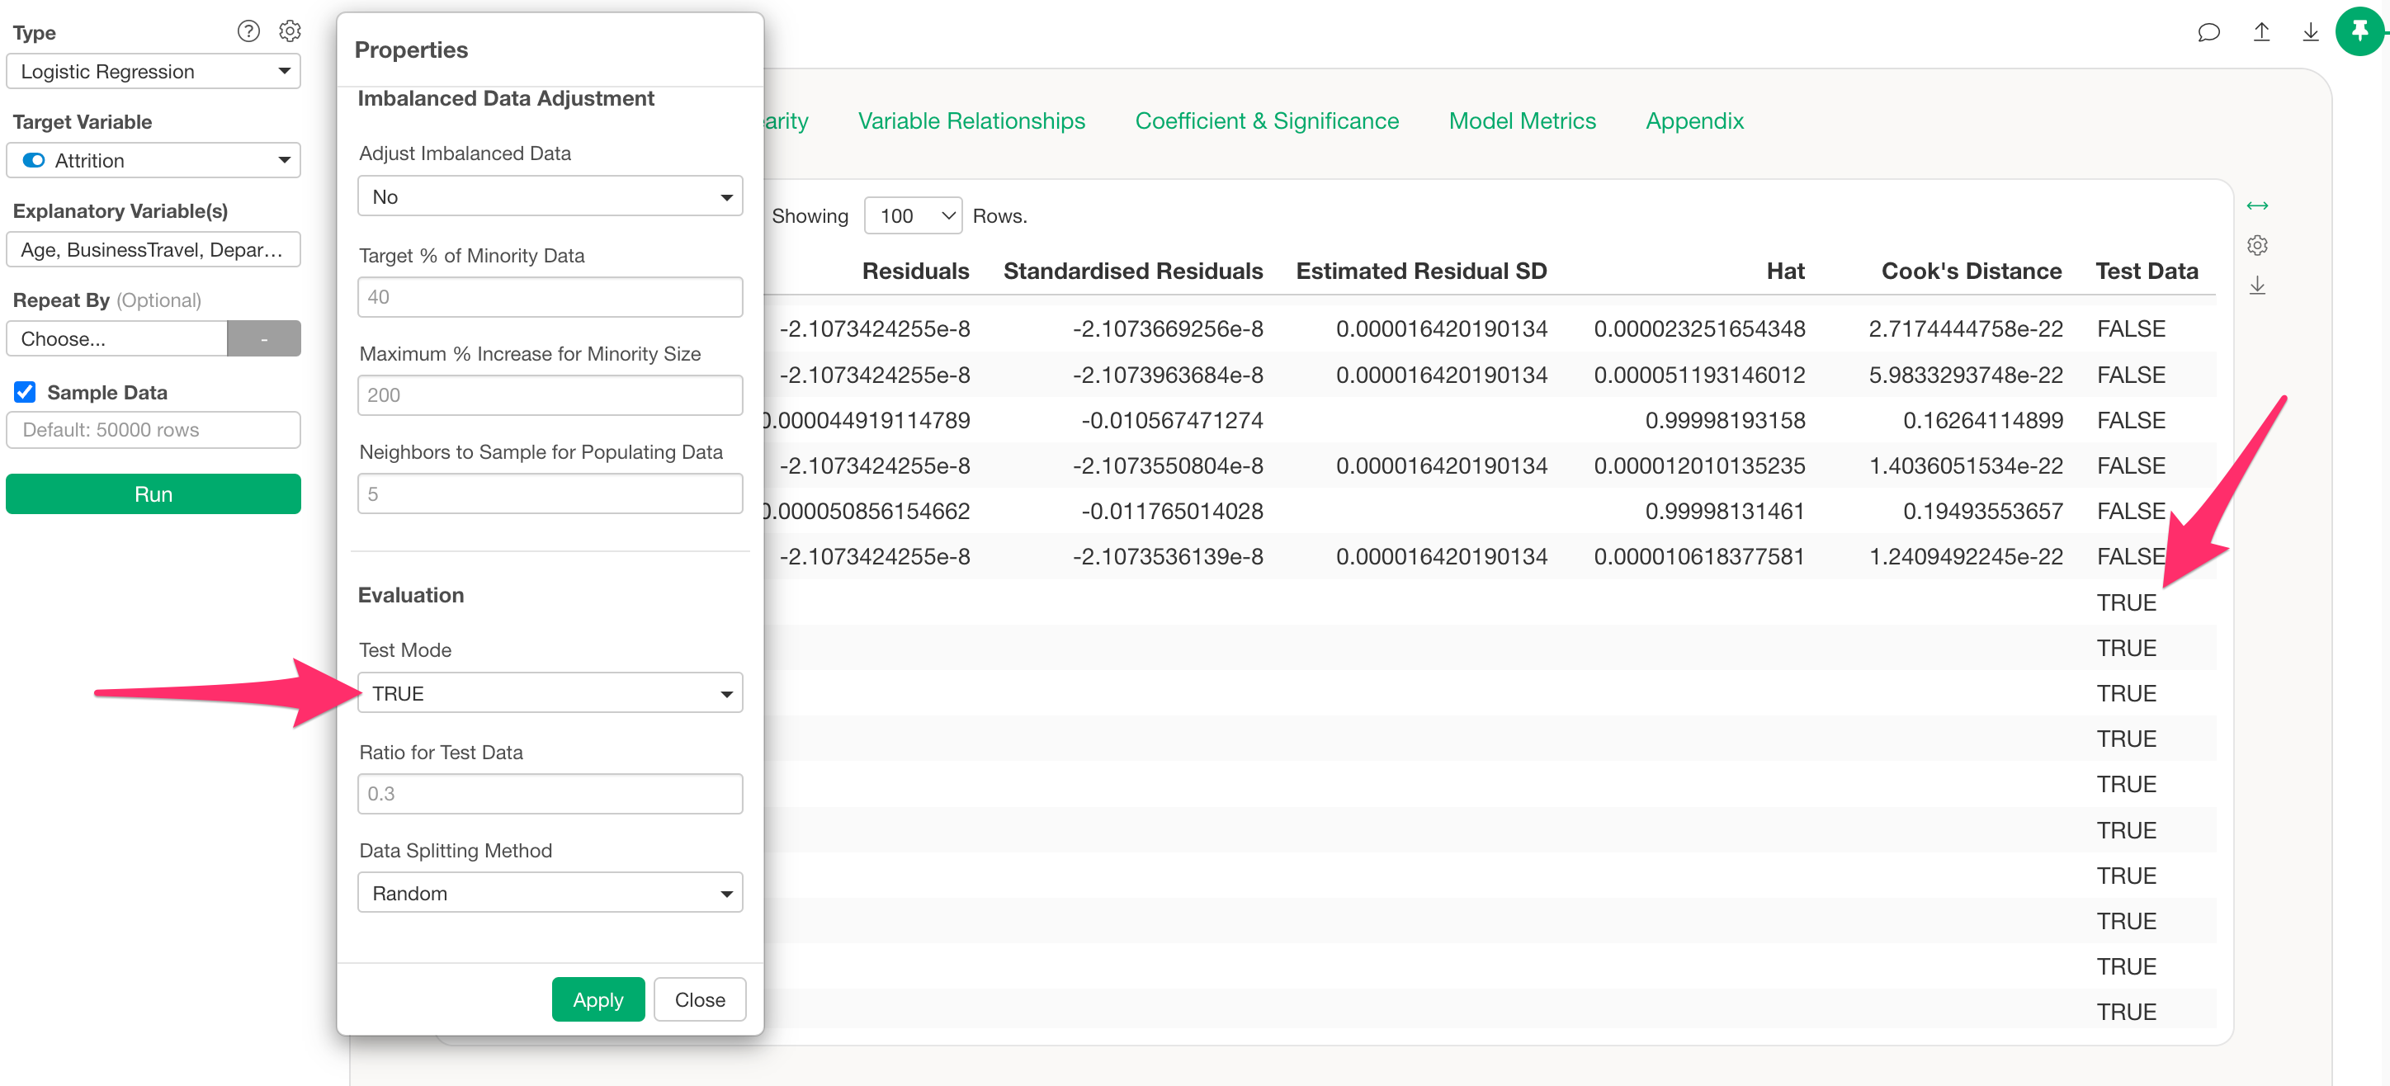Open the Data Splitting Method dropdown

[550, 892]
